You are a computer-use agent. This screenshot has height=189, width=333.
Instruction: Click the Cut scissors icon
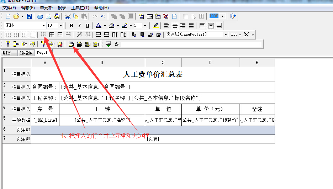67,16
